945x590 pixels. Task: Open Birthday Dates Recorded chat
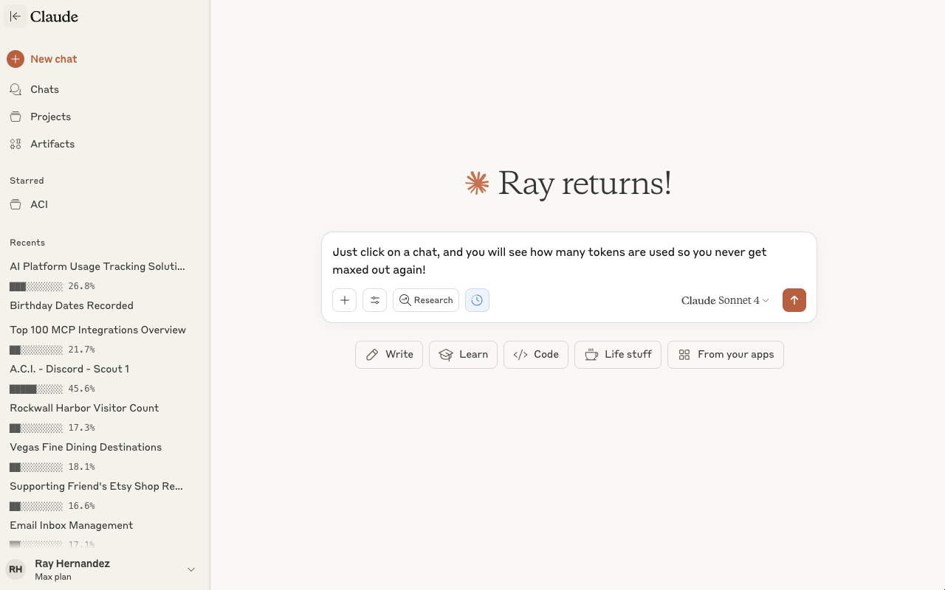72,305
